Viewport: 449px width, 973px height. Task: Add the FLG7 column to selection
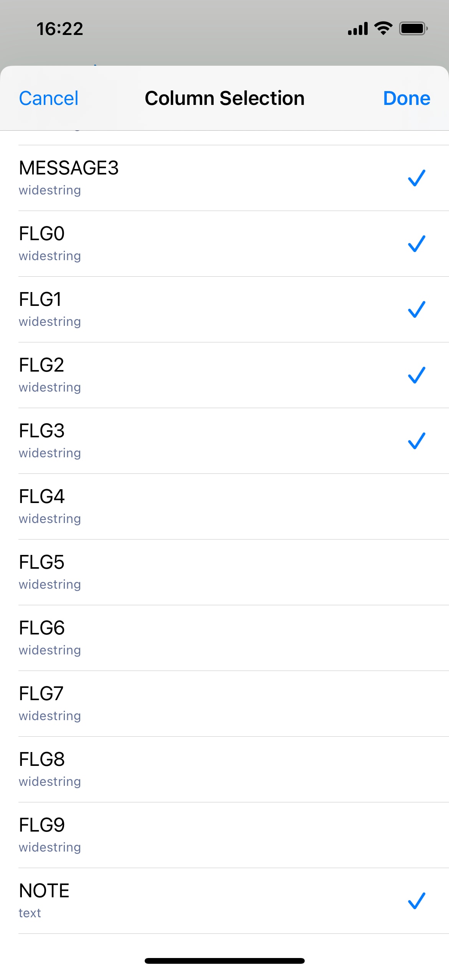[225, 704]
